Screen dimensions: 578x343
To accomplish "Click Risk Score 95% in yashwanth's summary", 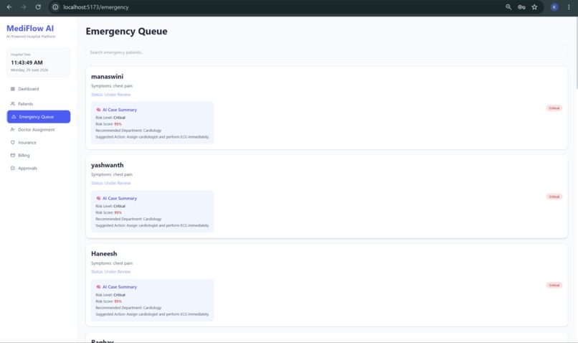I will 108,212.
